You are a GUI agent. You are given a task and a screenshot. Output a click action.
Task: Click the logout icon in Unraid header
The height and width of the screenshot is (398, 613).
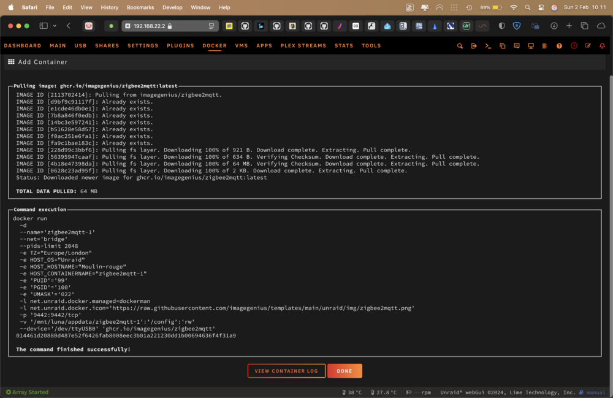tap(474, 46)
